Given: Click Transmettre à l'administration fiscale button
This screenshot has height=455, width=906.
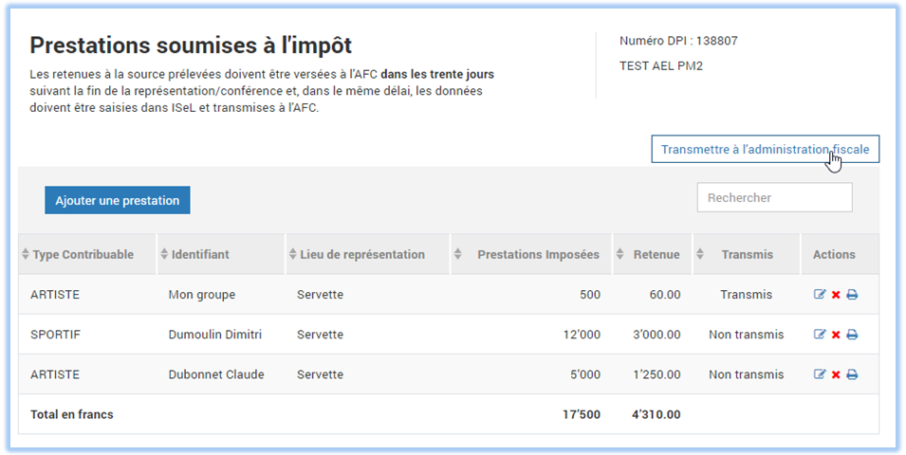Looking at the screenshot, I should pyautogui.click(x=765, y=149).
